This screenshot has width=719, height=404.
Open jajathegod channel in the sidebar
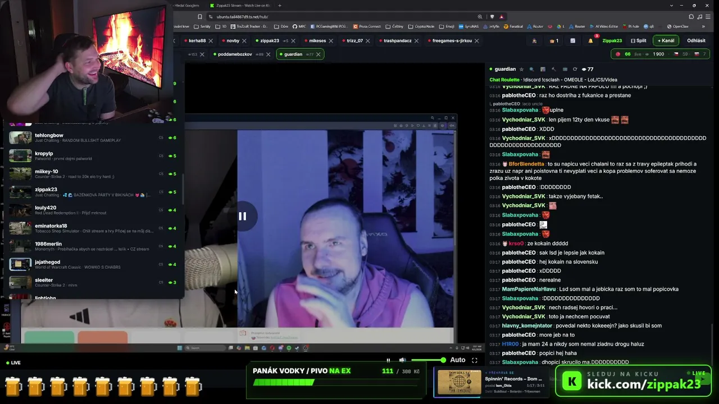93,264
